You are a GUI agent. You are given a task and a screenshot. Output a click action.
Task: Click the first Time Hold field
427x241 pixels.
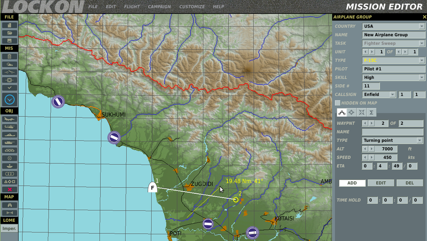coord(372,200)
